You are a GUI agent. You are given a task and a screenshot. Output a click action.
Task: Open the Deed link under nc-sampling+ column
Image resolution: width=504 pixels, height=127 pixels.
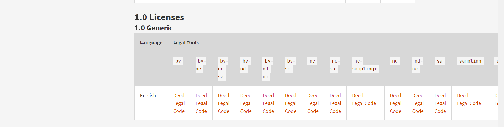point(358,96)
